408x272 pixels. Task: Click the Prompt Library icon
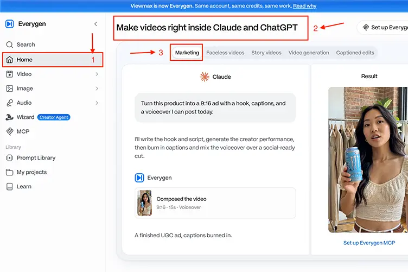tap(10, 158)
